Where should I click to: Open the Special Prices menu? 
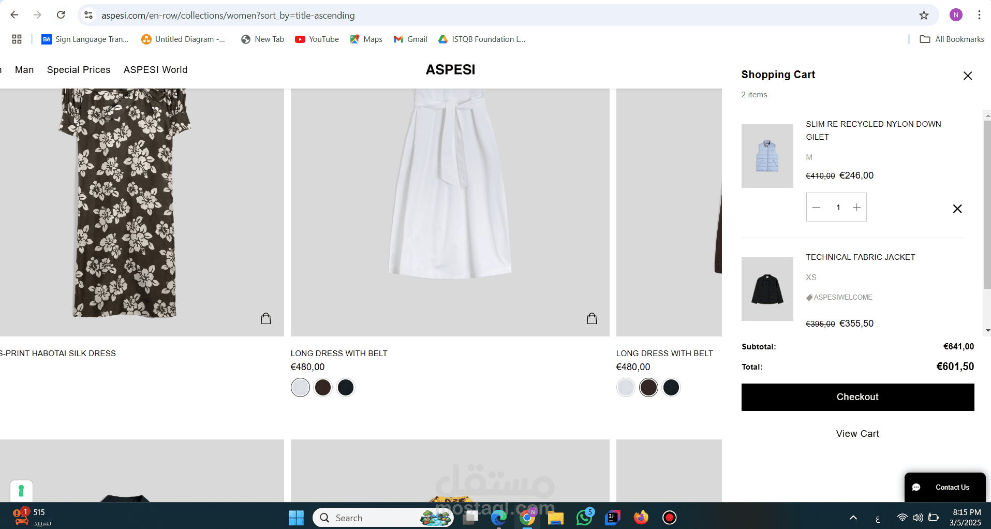[79, 70]
